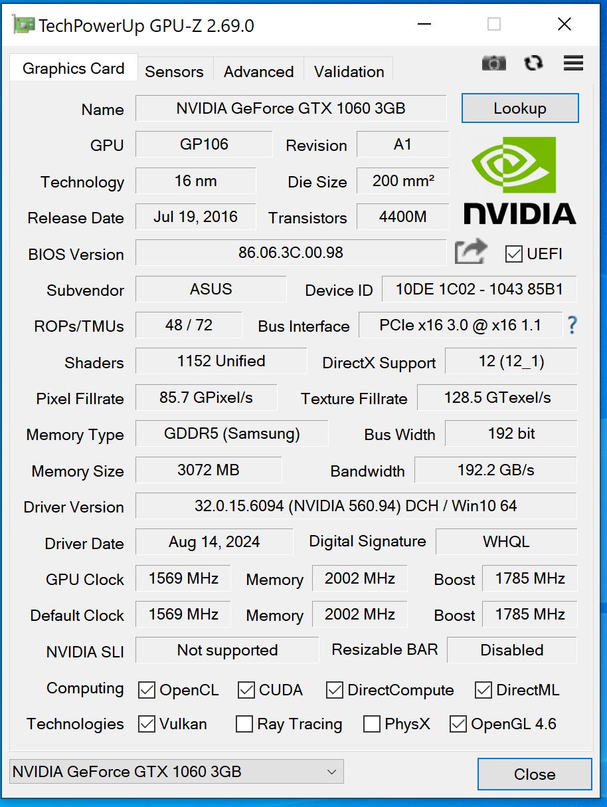Click the NVIDIA logo image
Image resolution: width=607 pixels, height=807 pixels.
click(519, 180)
